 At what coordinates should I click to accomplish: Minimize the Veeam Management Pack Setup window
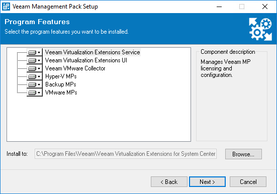tap(219, 7)
